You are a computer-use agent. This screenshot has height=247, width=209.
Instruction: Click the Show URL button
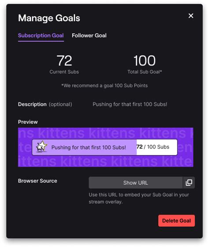[x=135, y=183]
